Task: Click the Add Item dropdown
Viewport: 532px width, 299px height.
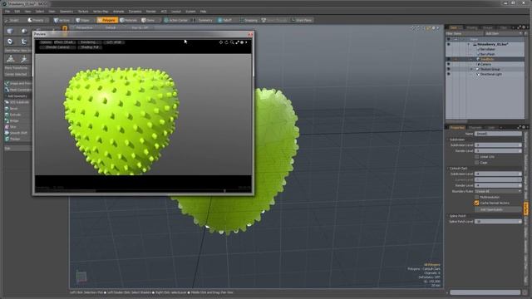Action: tap(503, 33)
